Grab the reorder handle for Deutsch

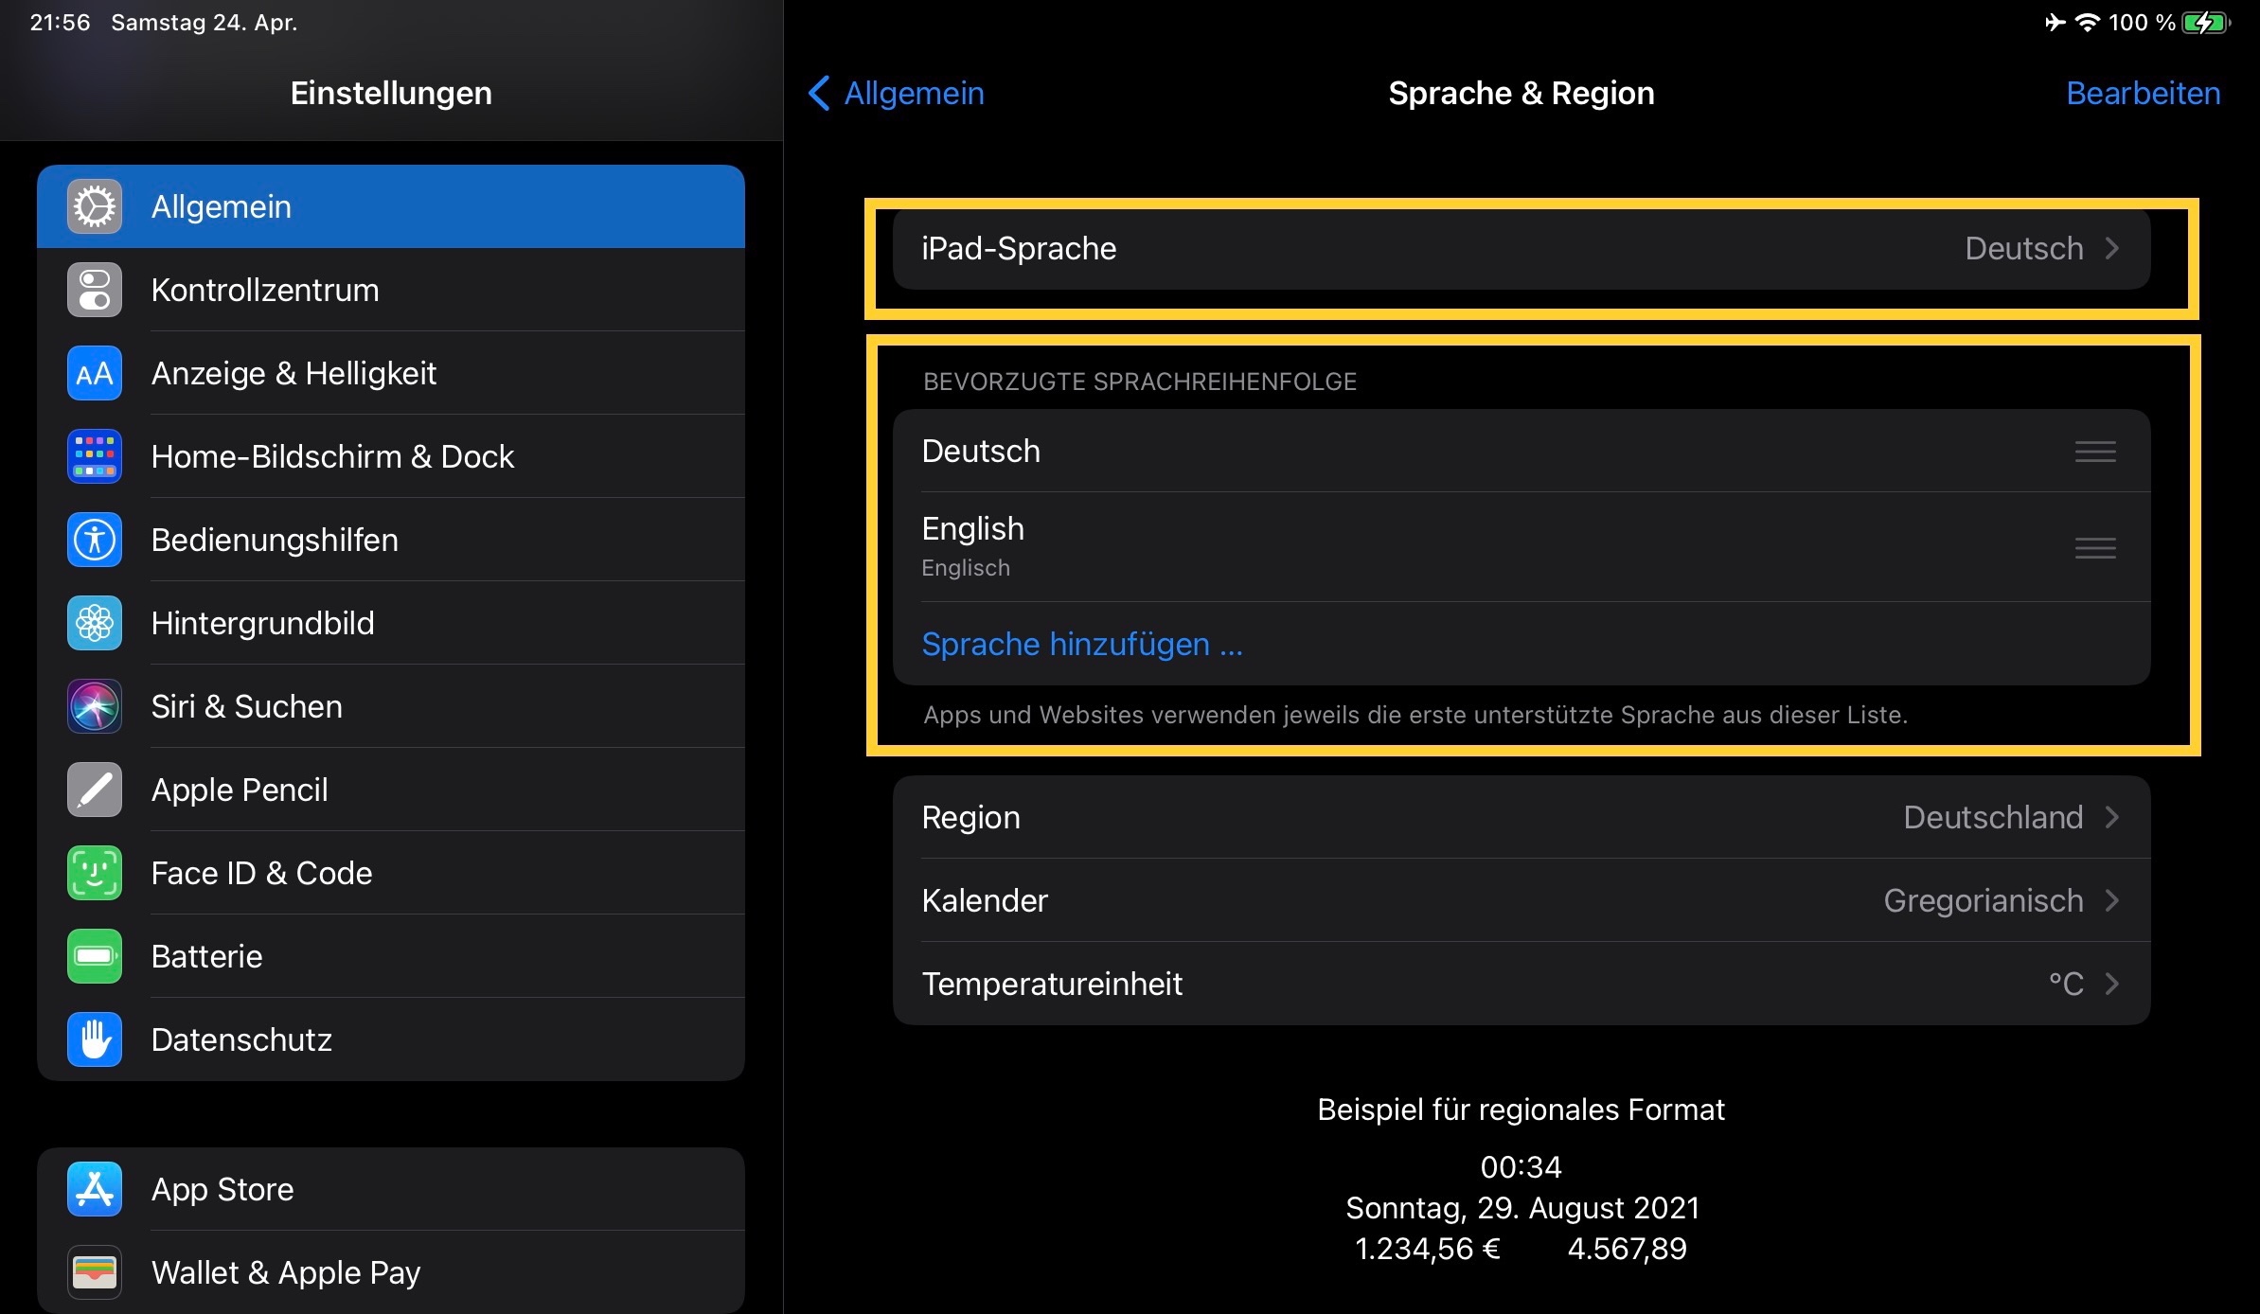(2094, 452)
